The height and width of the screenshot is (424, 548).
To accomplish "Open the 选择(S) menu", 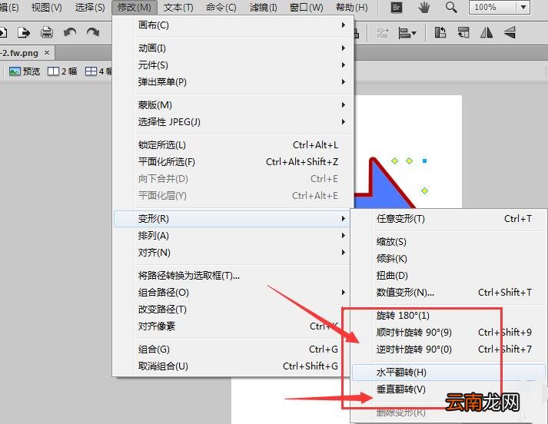I will pyautogui.click(x=90, y=8).
